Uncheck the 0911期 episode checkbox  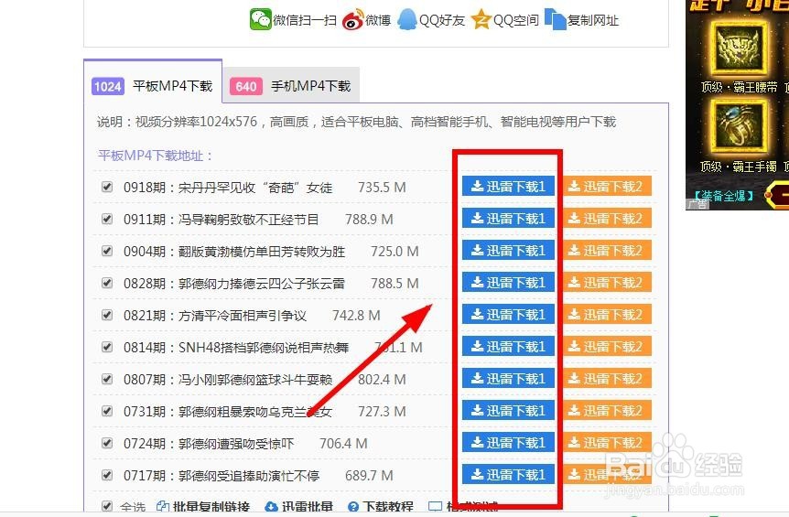pyautogui.click(x=107, y=219)
